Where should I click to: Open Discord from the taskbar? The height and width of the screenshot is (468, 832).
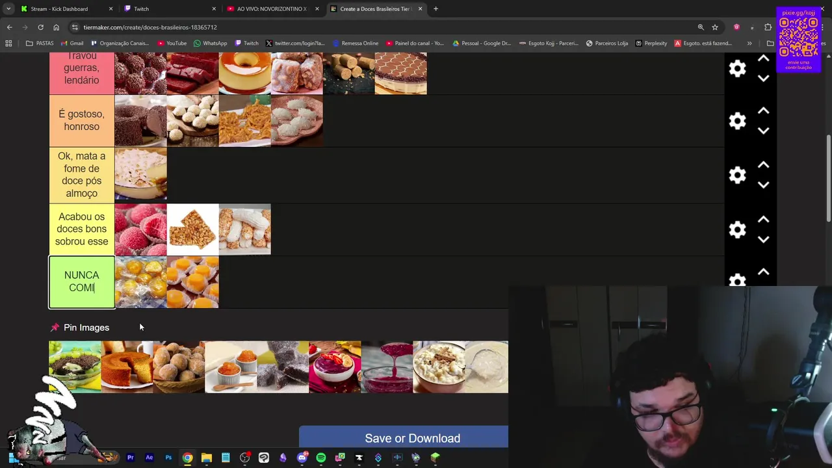(x=302, y=458)
